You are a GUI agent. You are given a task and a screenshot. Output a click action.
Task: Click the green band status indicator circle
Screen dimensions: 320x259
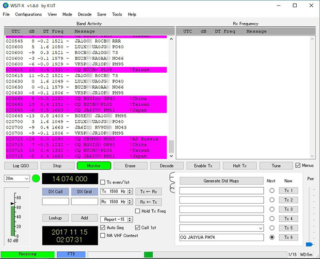click(x=35, y=178)
